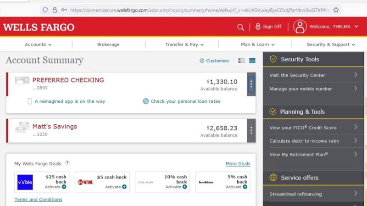Open three-dot menu for Preferred Checking

click(251, 84)
